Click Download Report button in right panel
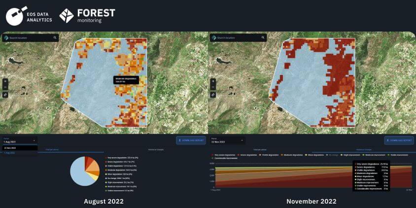Viewport: 416px width, 208px height. (399, 140)
